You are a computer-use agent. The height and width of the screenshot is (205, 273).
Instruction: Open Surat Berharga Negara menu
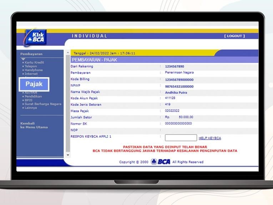pos(43,104)
